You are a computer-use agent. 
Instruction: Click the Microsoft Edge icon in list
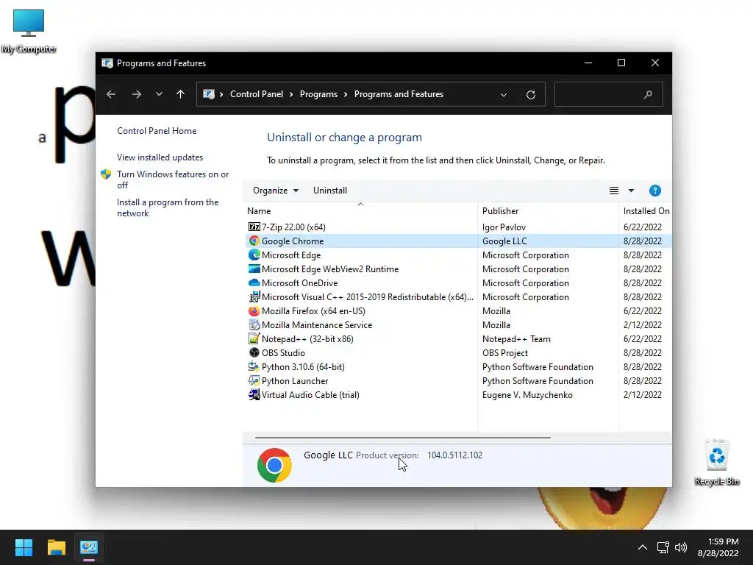coord(254,255)
